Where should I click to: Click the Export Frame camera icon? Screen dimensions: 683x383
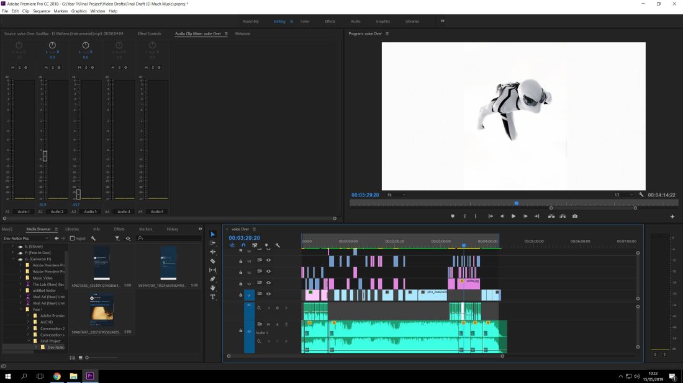[x=575, y=216]
